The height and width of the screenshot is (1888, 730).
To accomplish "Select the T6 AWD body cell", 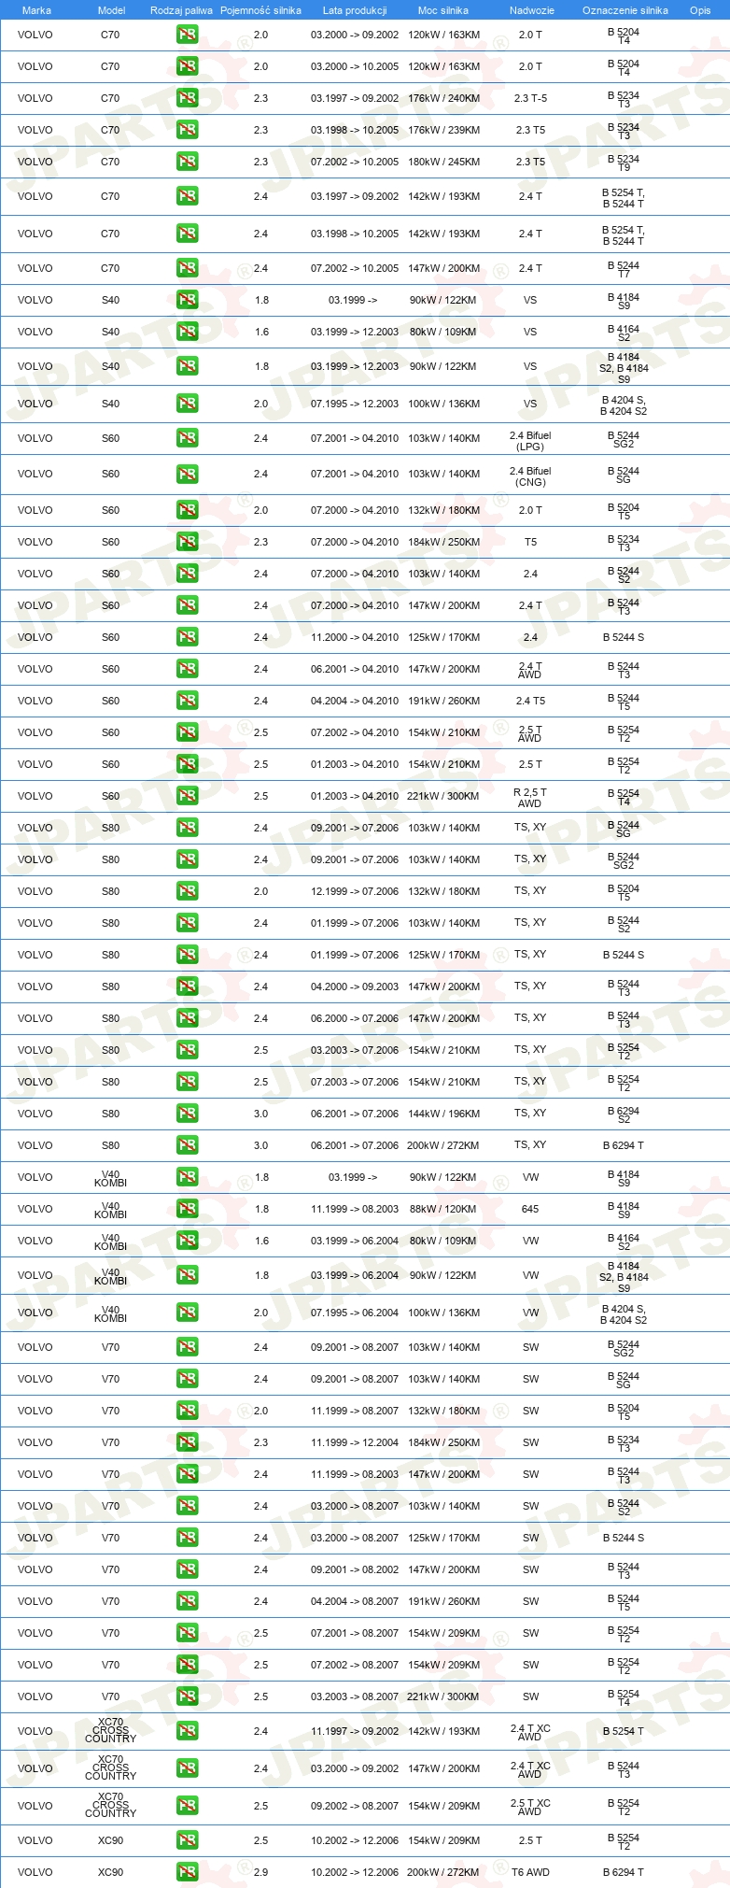I will 530,1872.
